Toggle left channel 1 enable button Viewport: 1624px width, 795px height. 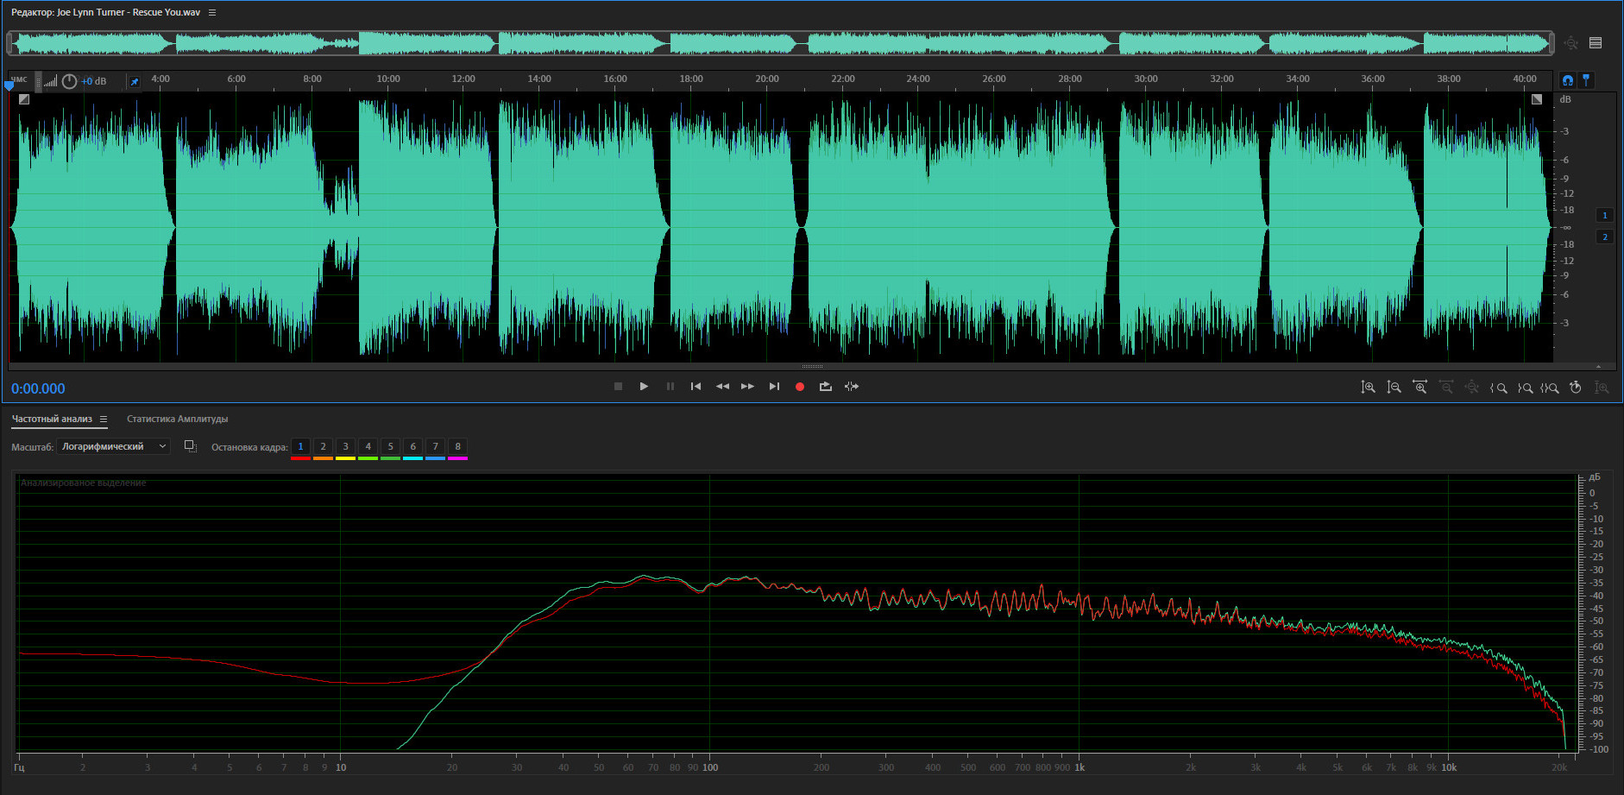point(1604,215)
